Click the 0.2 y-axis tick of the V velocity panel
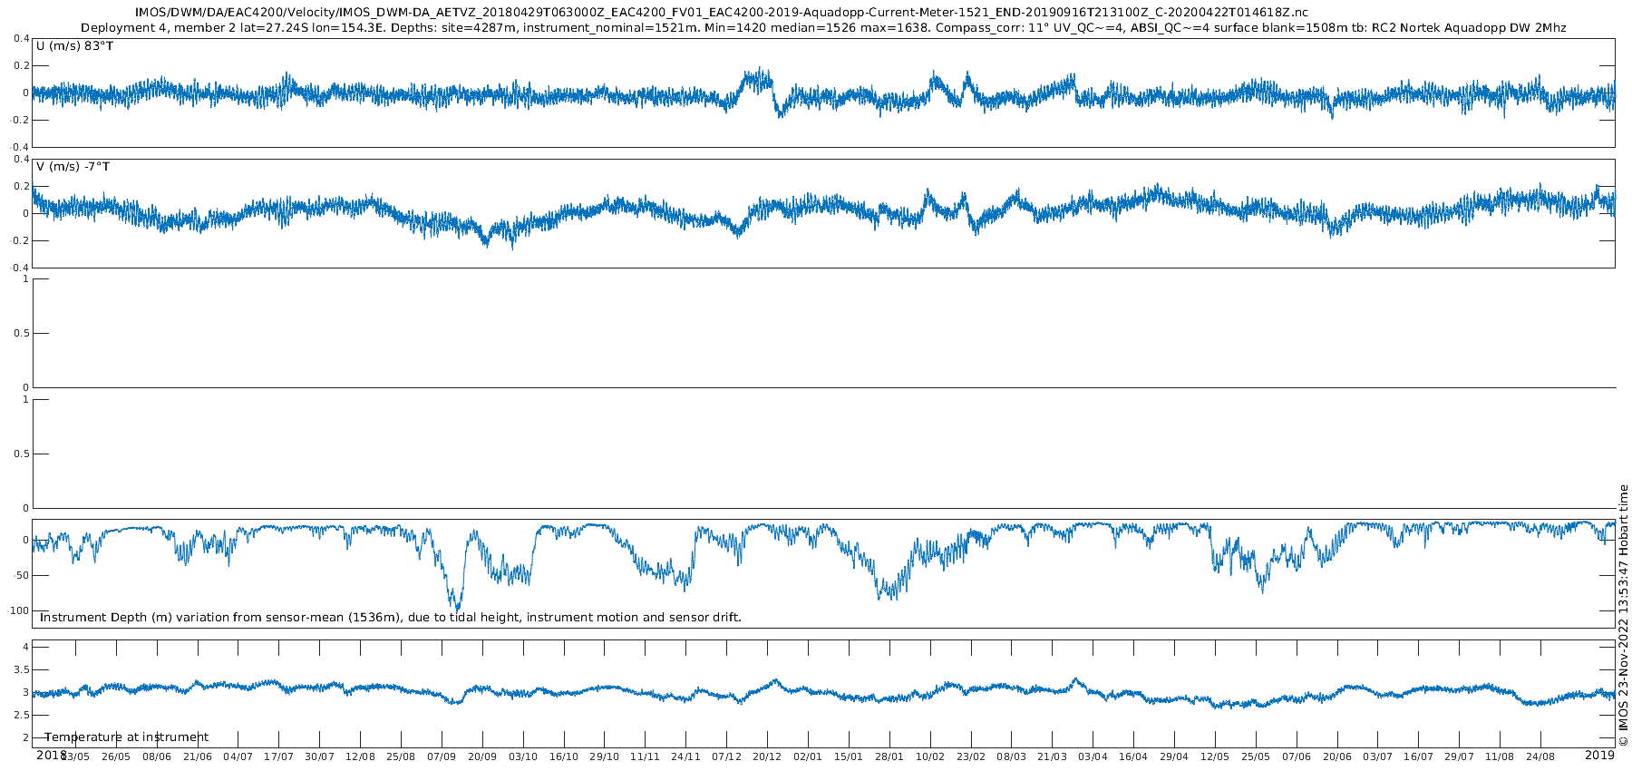Viewport: 1632px width, 771px height. coord(20,186)
